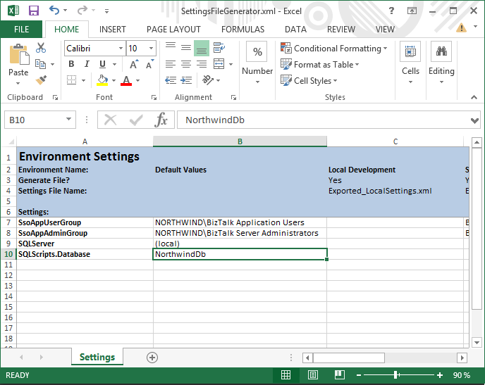Expand the formula bar chevron

tap(474, 120)
